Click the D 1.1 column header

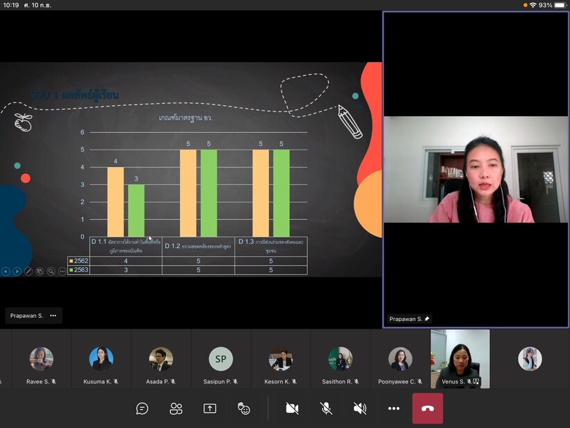point(126,246)
